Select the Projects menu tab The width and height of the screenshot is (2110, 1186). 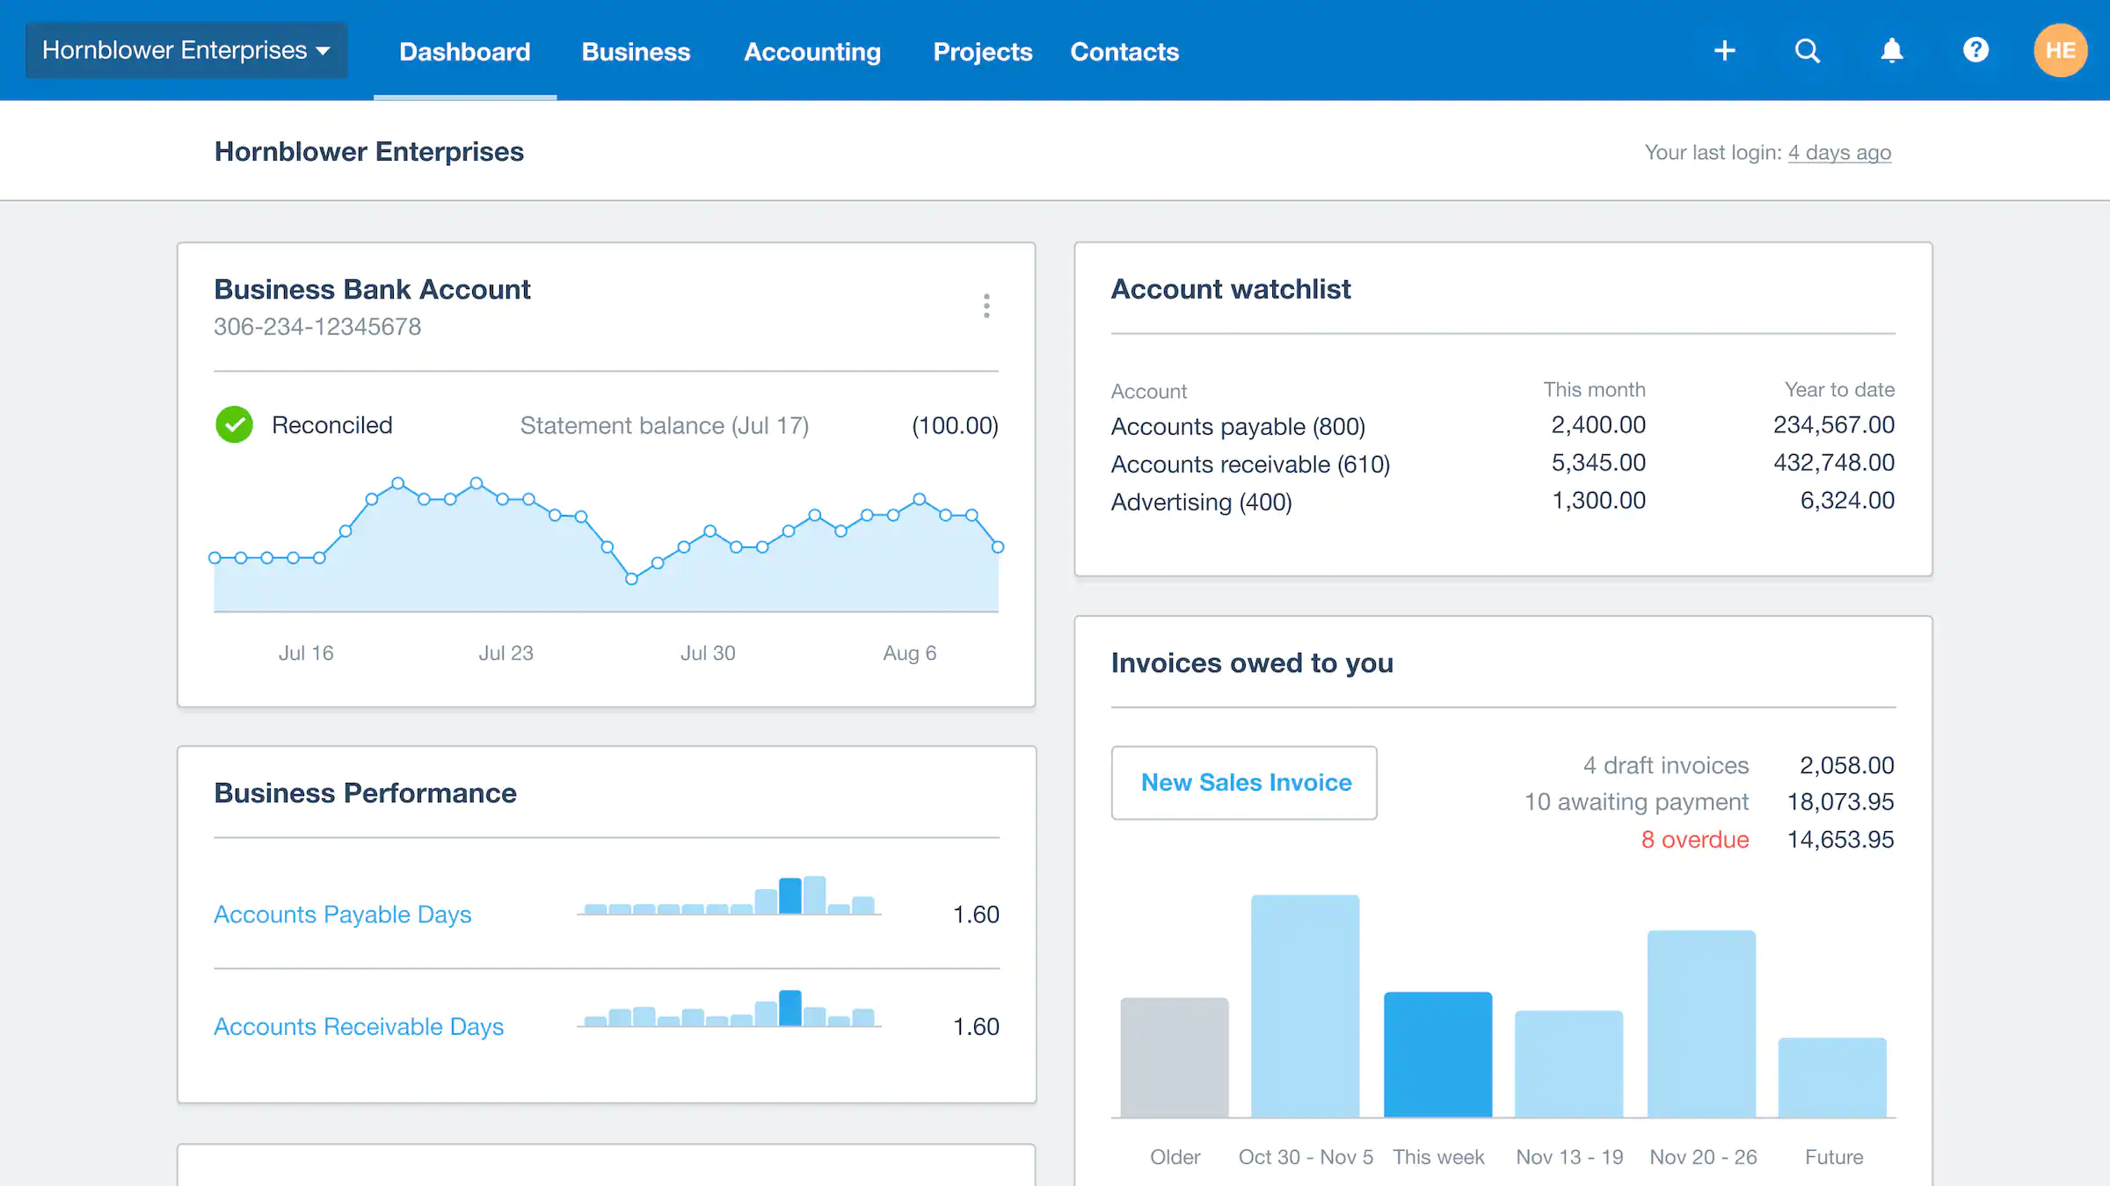point(984,51)
